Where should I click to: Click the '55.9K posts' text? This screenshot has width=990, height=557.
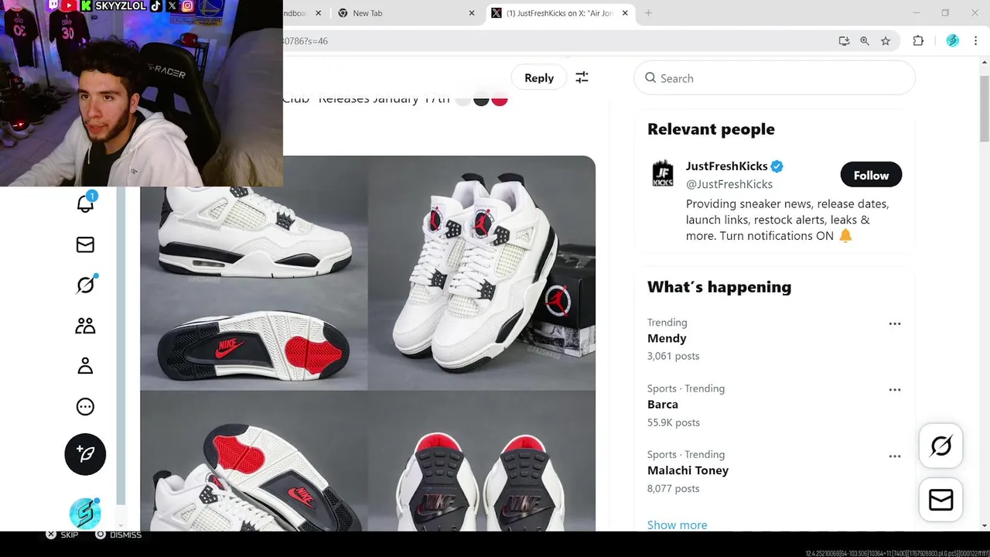(673, 422)
